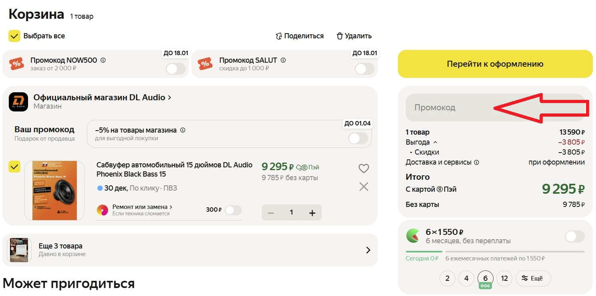This screenshot has height=296, width=596.
Task: Click Перейти к оформлению button
Action: [495, 64]
